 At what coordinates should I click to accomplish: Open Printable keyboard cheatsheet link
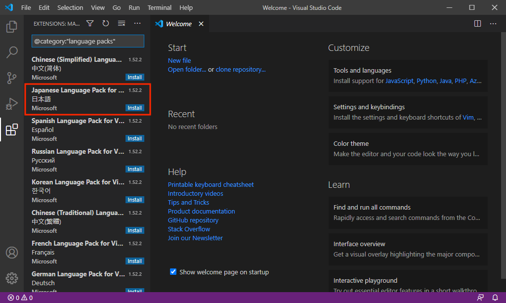click(211, 184)
